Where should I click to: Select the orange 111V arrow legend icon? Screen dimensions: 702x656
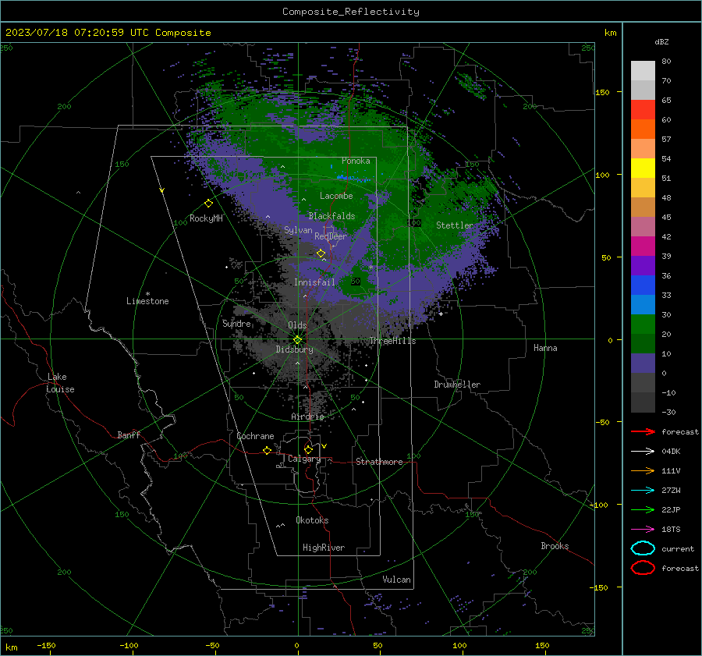643,470
